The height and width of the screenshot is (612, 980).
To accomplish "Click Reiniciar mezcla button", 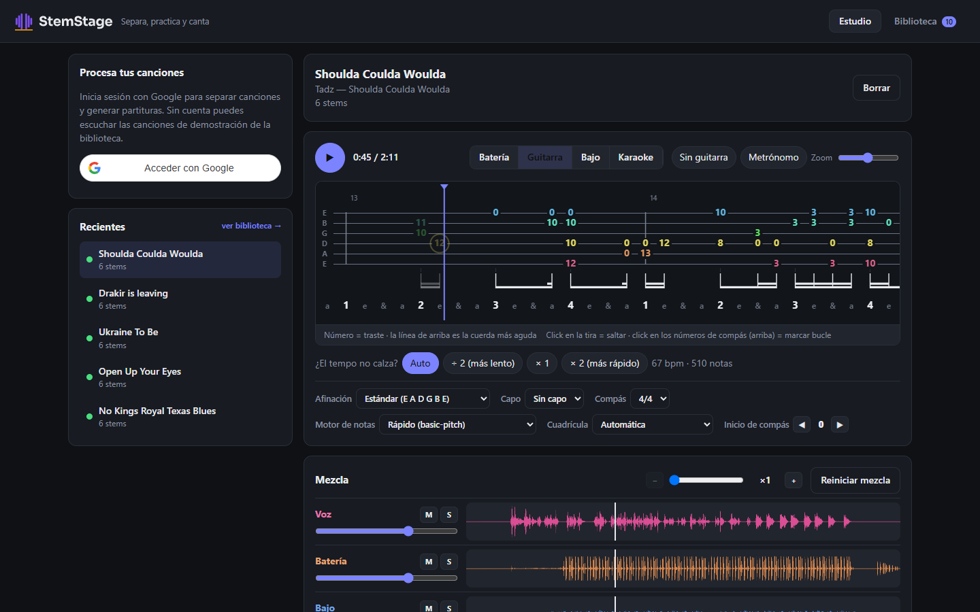I will [x=855, y=480].
